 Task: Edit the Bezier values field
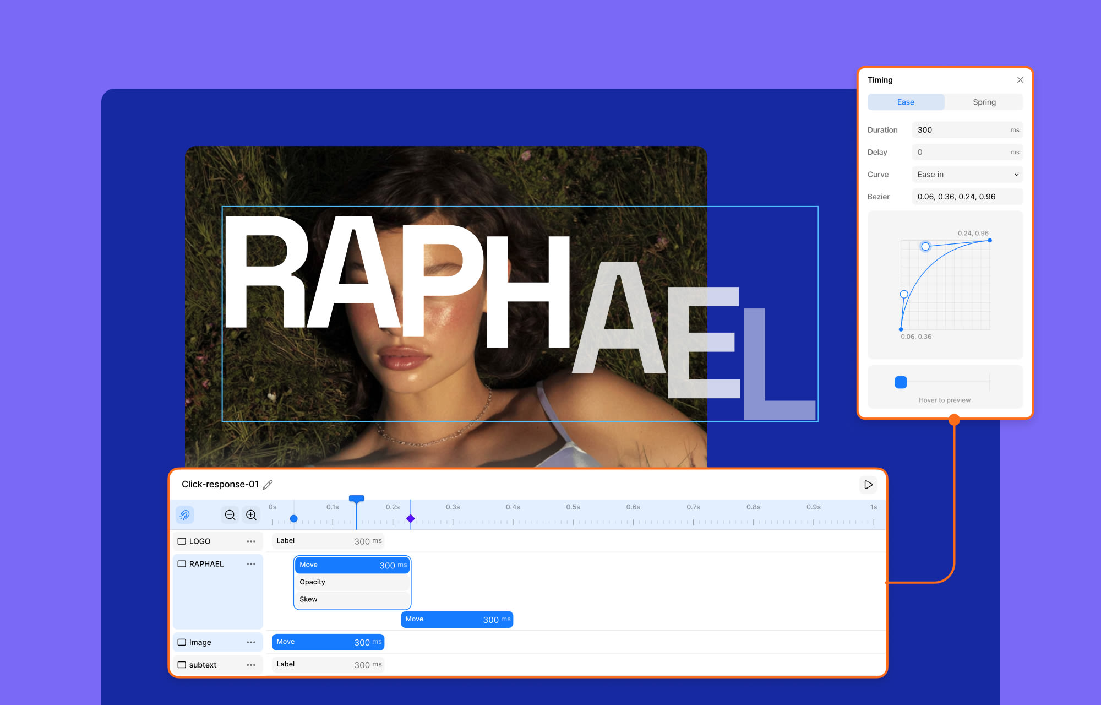[x=967, y=197]
